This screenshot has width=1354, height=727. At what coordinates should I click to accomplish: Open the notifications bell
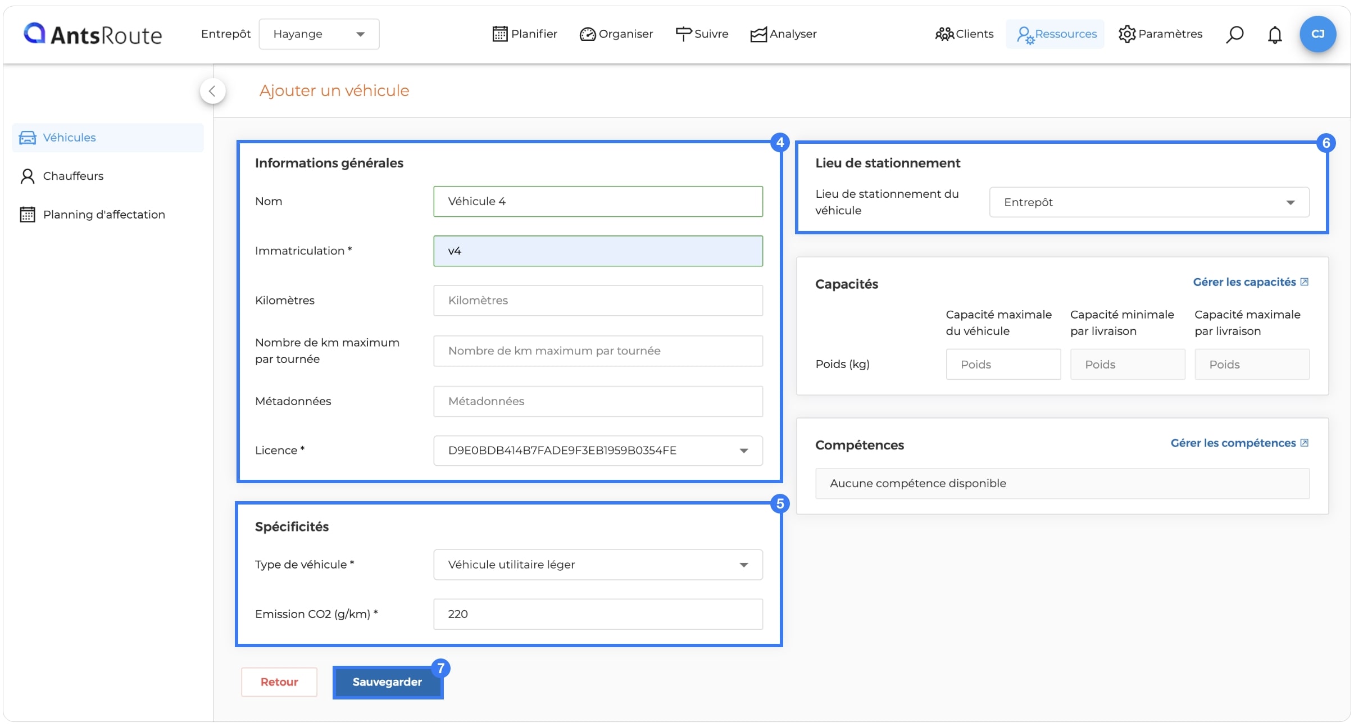[x=1275, y=34]
